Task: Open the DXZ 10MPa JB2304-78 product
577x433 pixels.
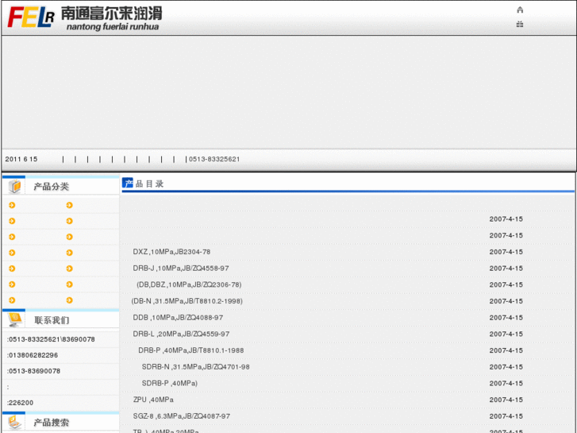Action: pos(171,252)
